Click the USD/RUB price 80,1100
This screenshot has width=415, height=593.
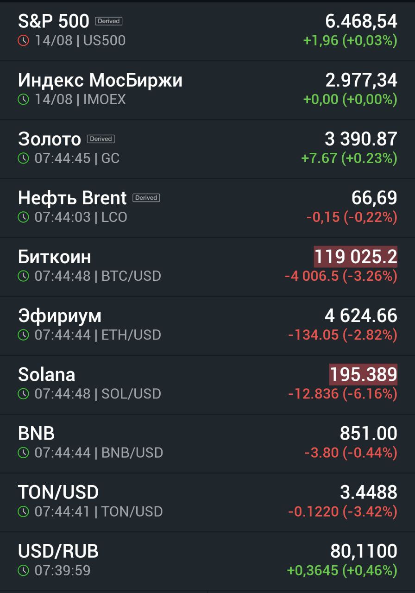click(364, 551)
